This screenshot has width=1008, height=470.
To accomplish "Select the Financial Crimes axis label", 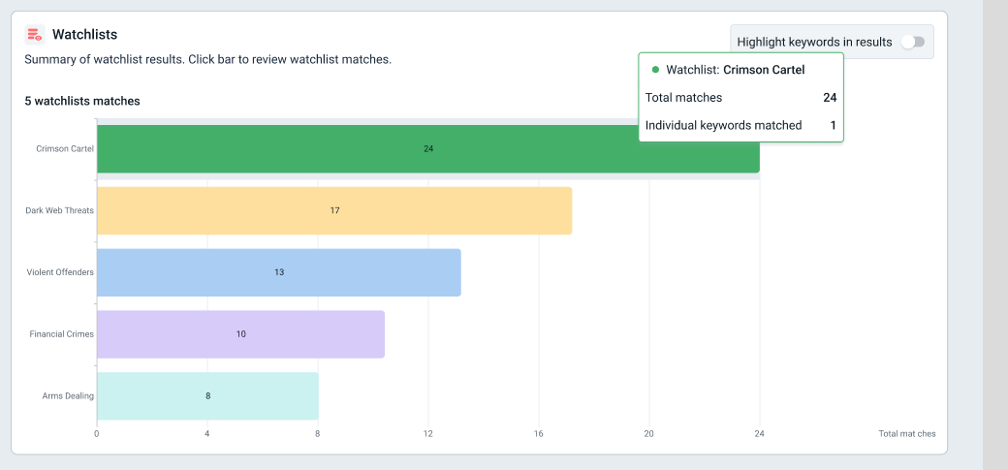I will point(62,334).
